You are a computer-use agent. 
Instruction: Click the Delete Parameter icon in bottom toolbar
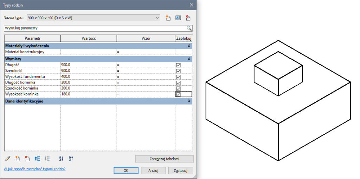point(27,159)
